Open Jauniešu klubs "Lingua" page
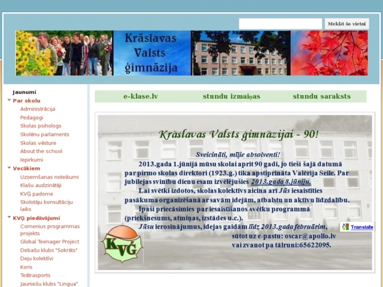 (x=49, y=284)
